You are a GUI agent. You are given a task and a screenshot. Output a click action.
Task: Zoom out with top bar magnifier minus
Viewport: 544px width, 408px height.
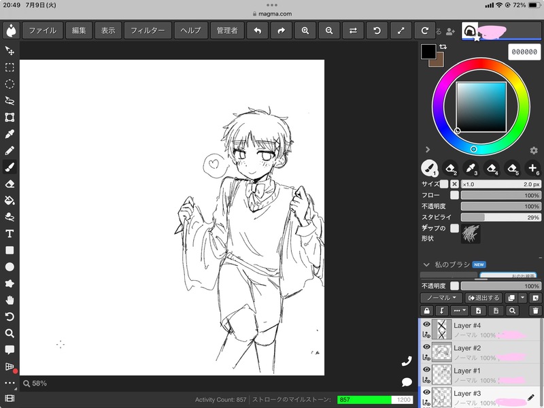329,31
